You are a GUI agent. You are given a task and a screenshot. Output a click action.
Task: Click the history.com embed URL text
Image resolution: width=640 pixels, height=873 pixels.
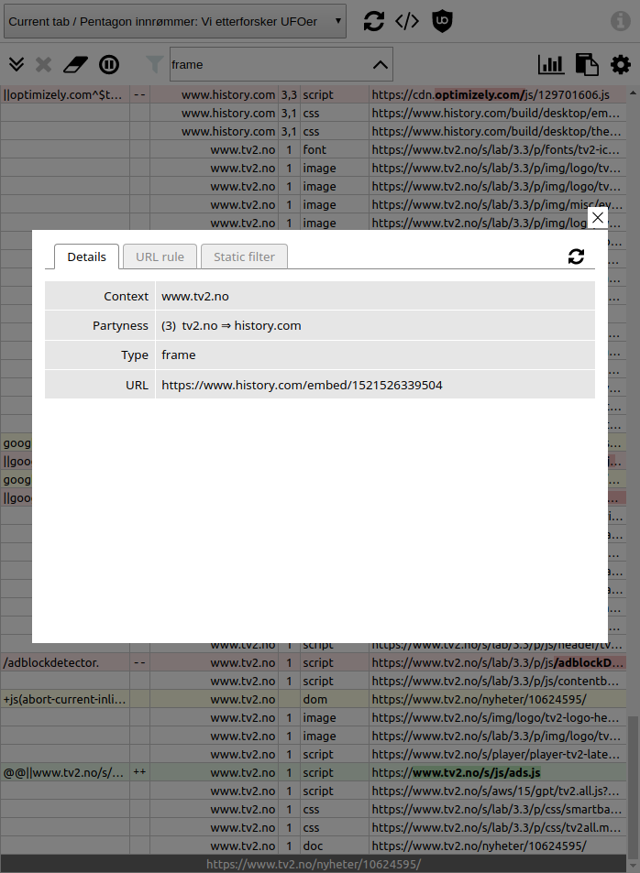pyautogui.click(x=302, y=386)
